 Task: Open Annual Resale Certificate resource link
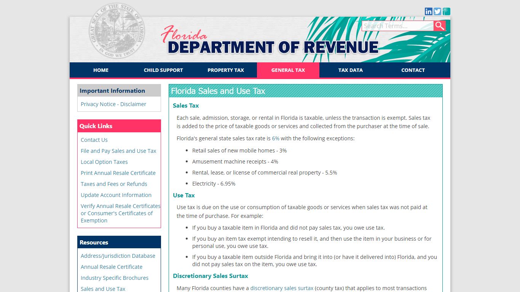click(x=112, y=267)
